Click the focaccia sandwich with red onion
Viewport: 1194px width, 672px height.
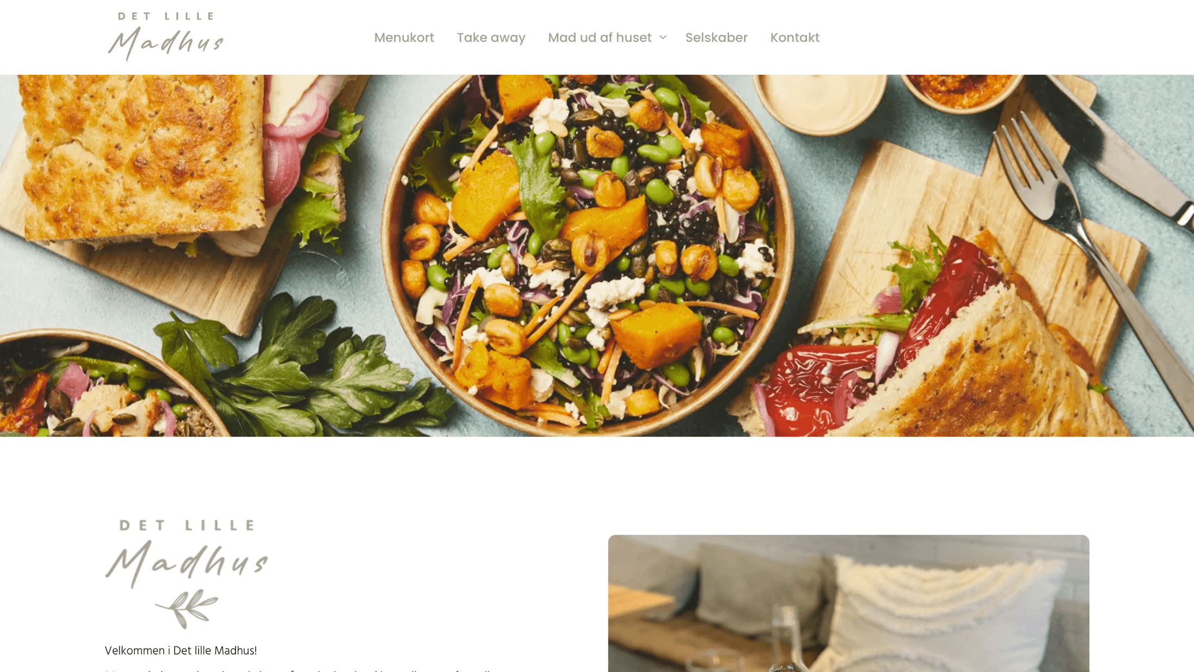click(x=179, y=163)
